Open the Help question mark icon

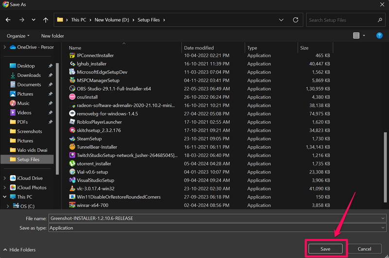click(x=379, y=36)
